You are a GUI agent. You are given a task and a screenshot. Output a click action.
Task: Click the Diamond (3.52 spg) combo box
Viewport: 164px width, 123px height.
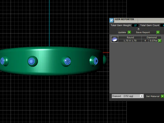128,96
